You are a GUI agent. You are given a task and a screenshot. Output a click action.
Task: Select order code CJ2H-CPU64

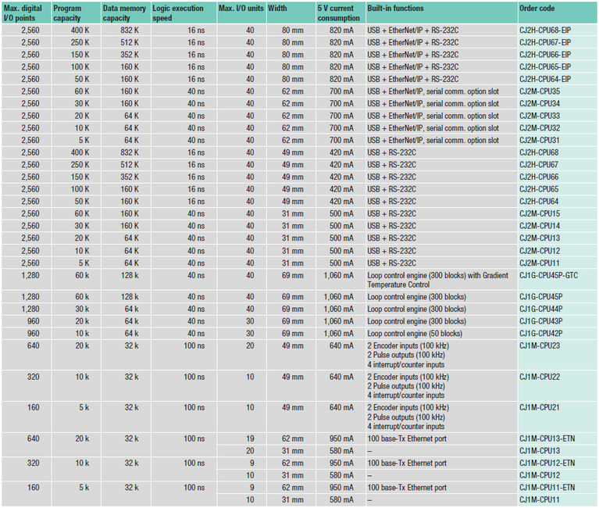[x=539, y=201]
